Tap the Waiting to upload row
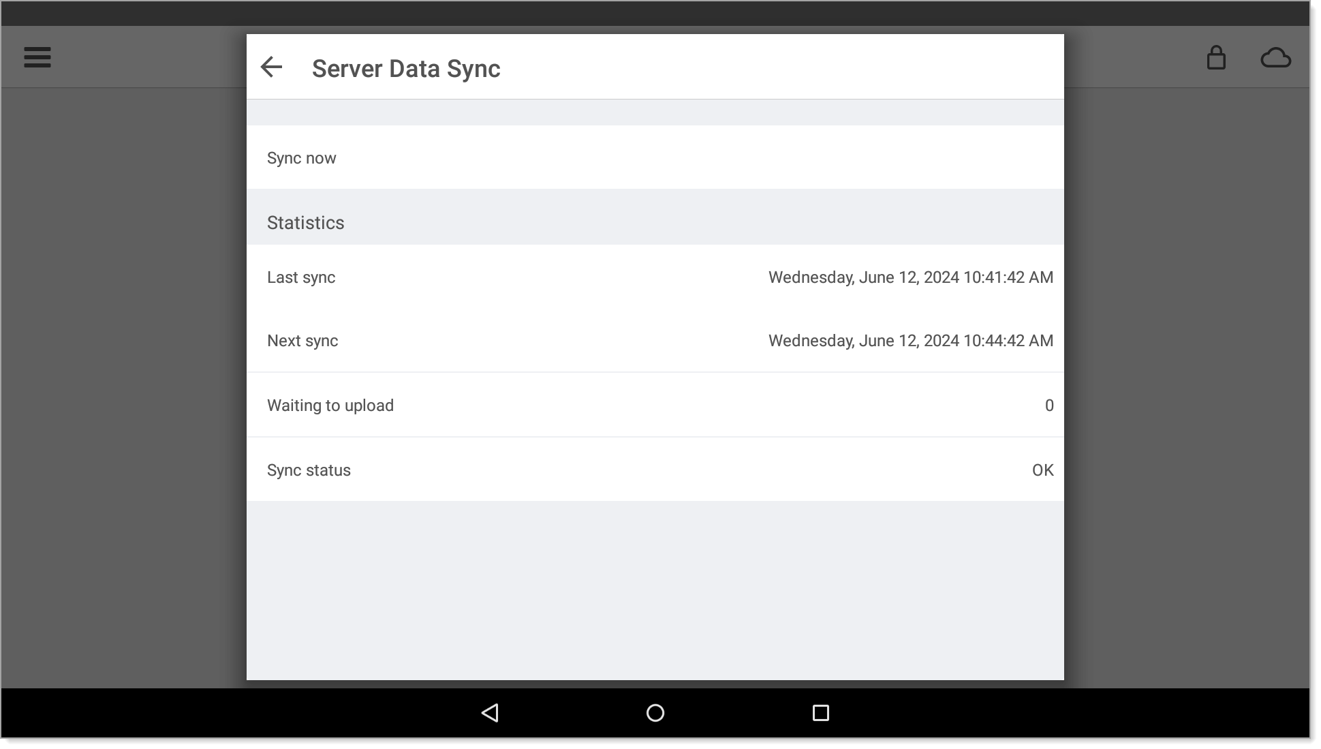This screenshot has height=749, width=1321. (x=655, y=405)
